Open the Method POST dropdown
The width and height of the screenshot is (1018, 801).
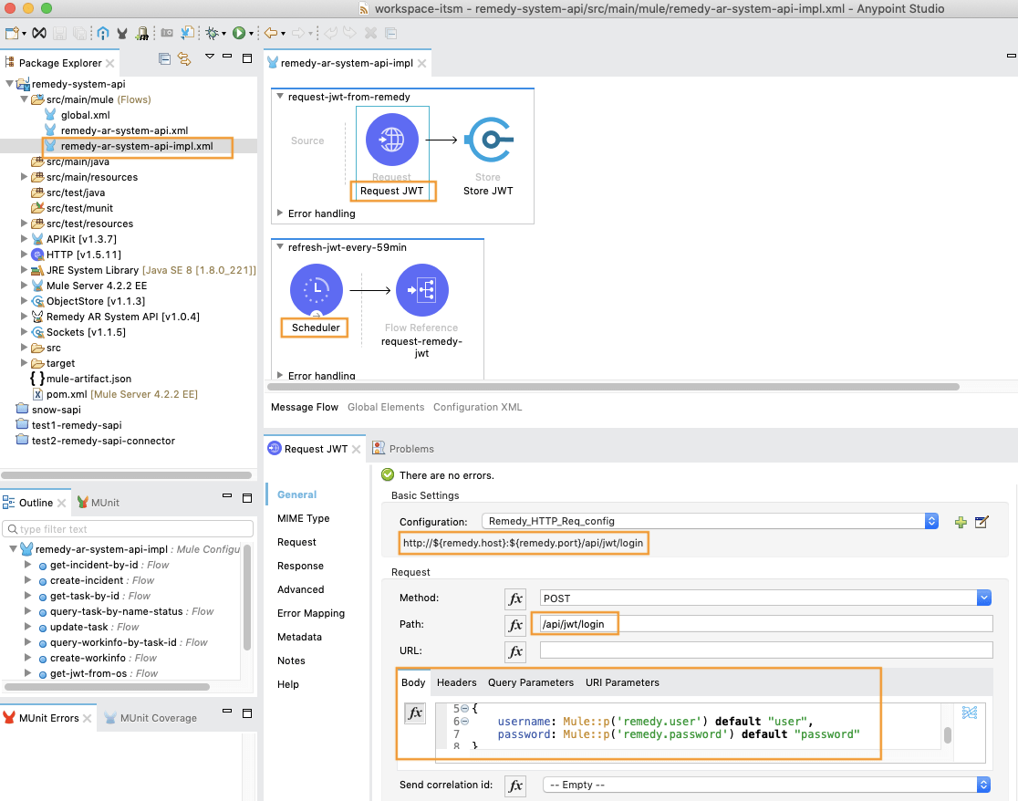coord(984,598)
